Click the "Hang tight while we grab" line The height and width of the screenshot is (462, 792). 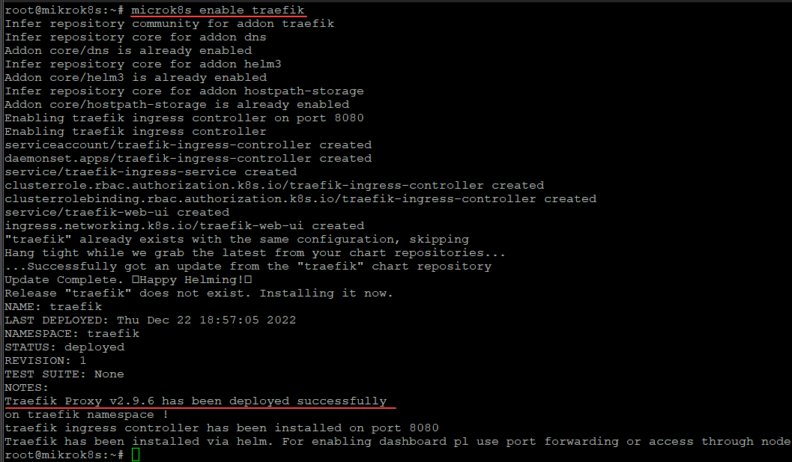255,253
